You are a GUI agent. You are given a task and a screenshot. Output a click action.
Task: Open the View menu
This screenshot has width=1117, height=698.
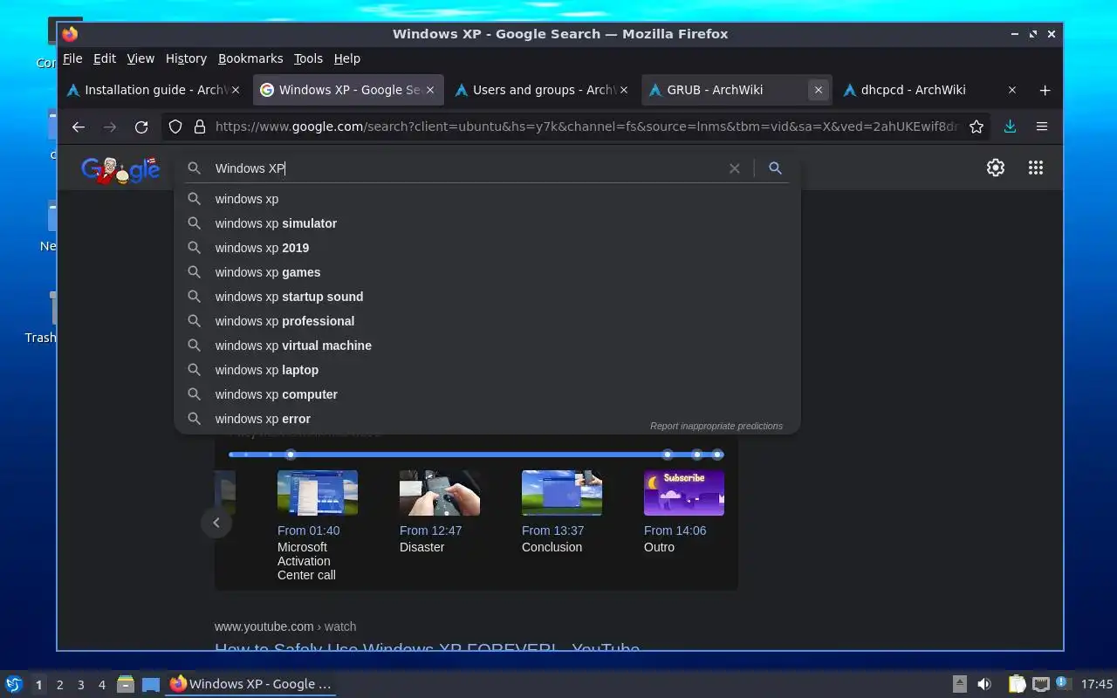(x=140, y=58)
